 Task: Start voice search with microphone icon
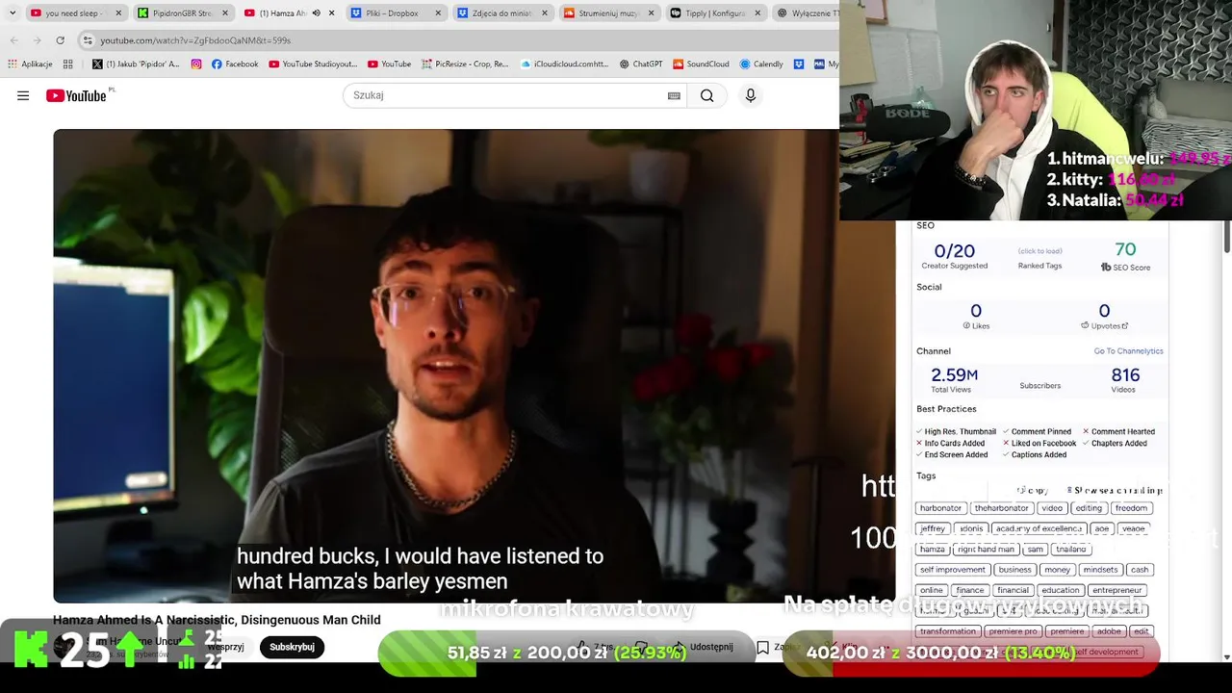pos(751,95)
